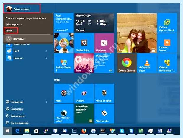Open the Google Chrome tile
The image size is (183, 138).
tap(127, 63)
